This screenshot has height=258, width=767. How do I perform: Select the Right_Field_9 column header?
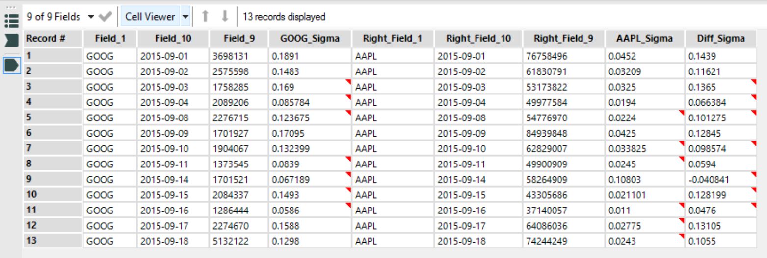pyautogui.click(x=563, y=39)
